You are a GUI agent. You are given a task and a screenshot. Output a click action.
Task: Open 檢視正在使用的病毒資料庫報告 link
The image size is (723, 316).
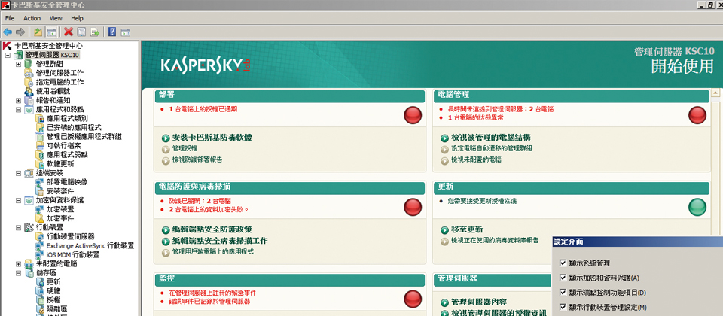coord(496,241)
